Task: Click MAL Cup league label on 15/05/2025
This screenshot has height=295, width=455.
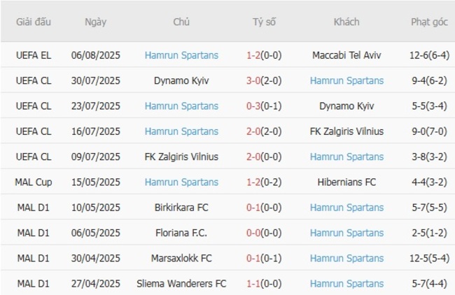Action: click(x=34, y=182)
